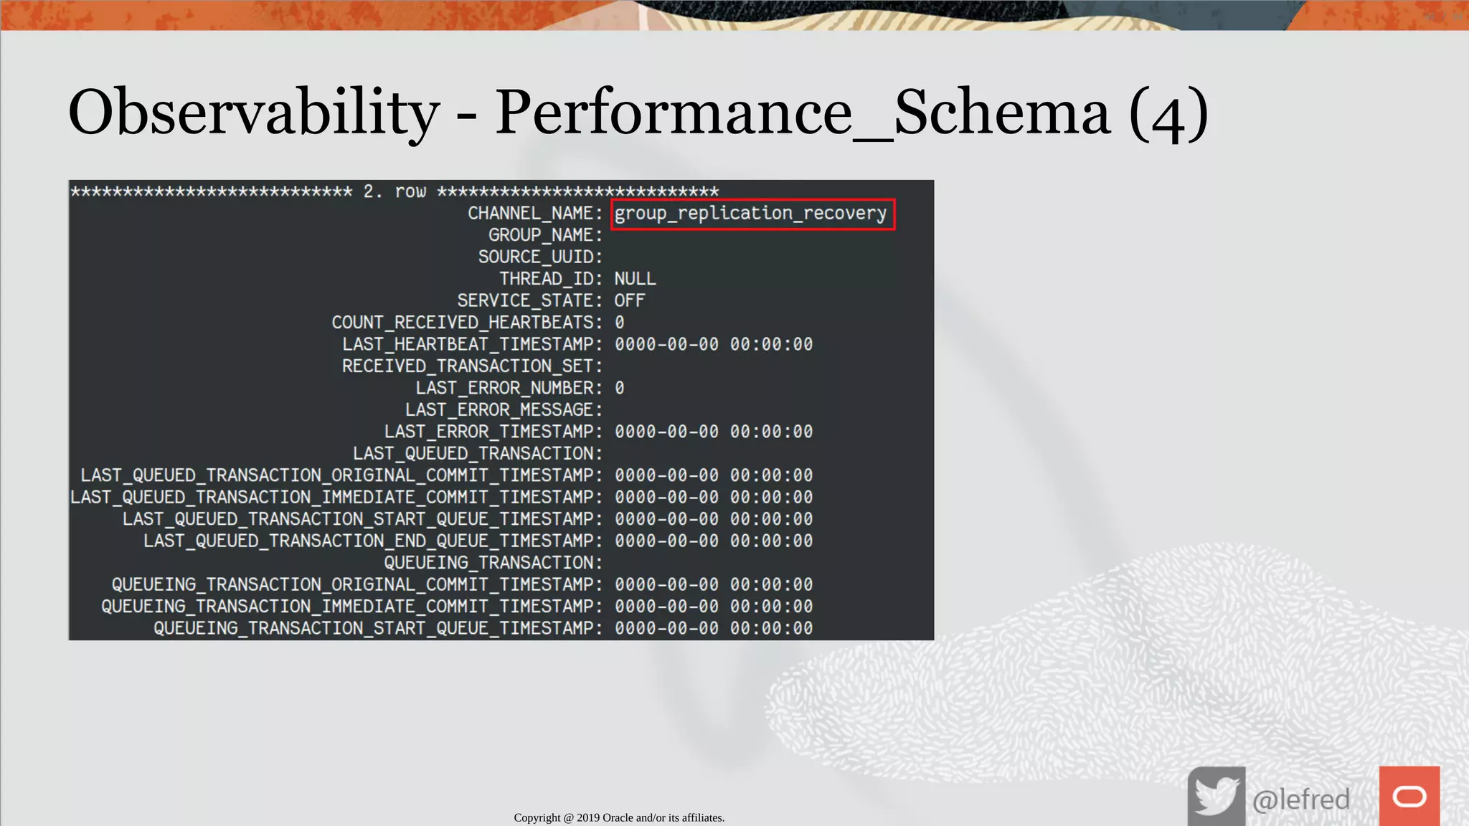
Task: Click the THREAD_ID NULL value
Action: [x=635, y=279]
